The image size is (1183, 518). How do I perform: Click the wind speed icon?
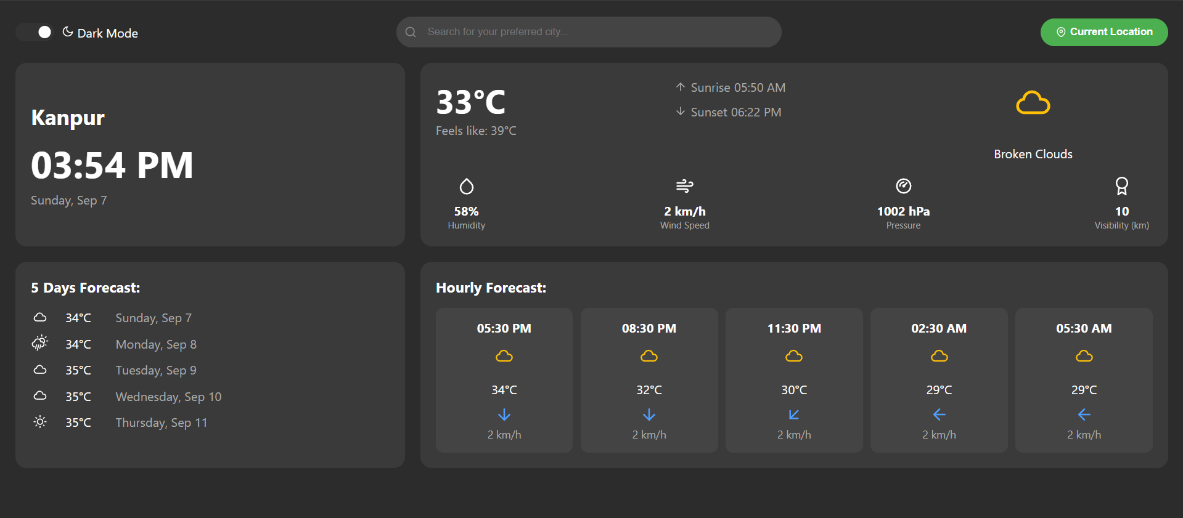pyautogui.click(x=684, y=186)
